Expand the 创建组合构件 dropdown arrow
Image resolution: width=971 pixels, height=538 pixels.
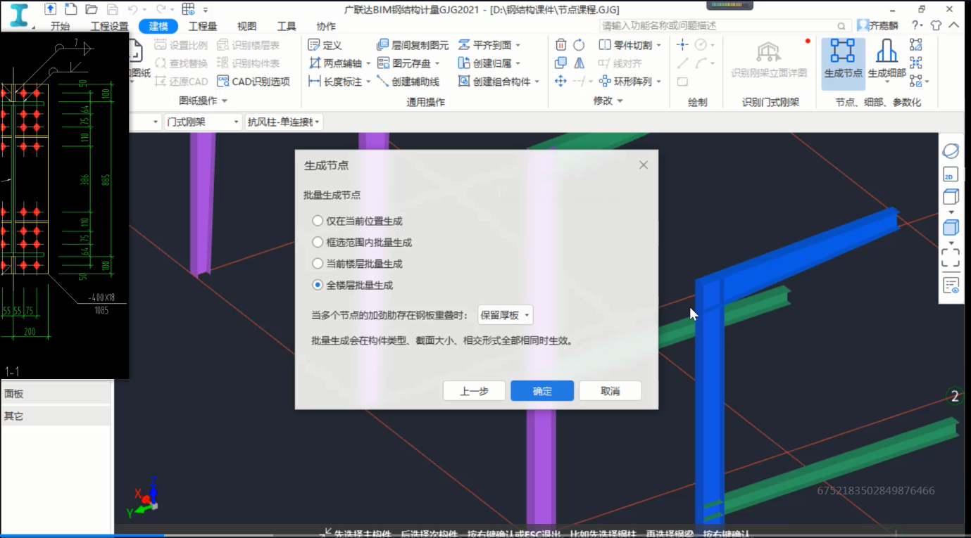point(537,82)
